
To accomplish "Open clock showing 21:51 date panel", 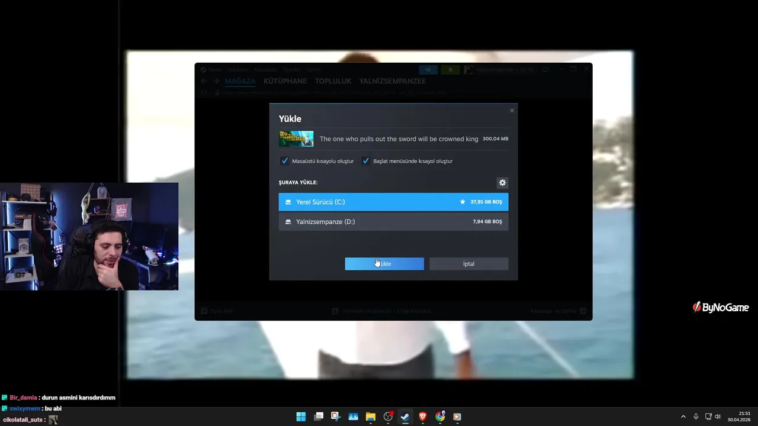I will tap(740, 417).
